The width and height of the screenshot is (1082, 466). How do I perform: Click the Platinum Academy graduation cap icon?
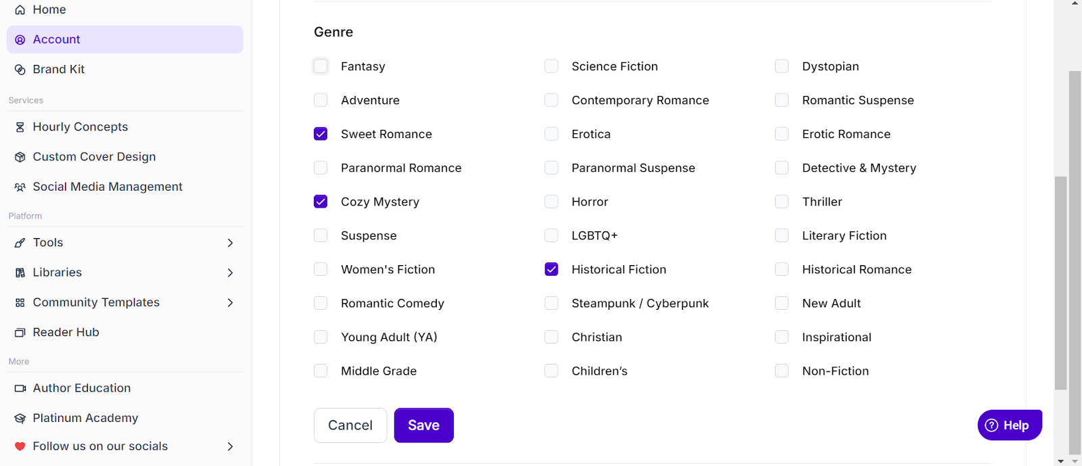coord(20,419)
